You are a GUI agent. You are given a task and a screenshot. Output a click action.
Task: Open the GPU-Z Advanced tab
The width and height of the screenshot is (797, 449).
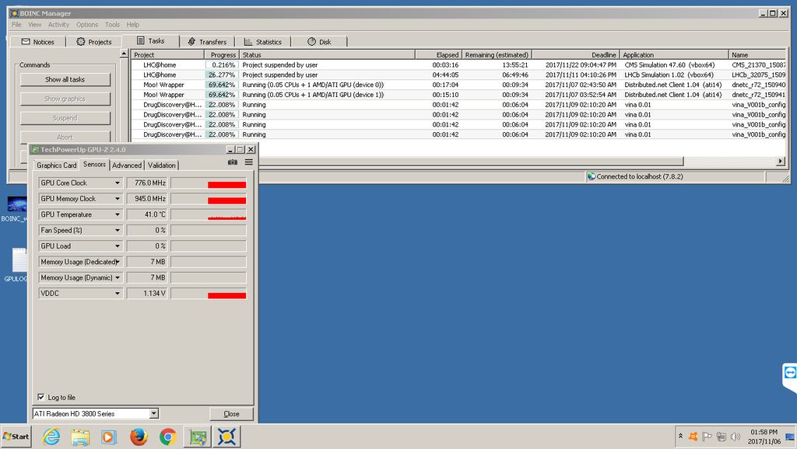click(x=127, y=165)
